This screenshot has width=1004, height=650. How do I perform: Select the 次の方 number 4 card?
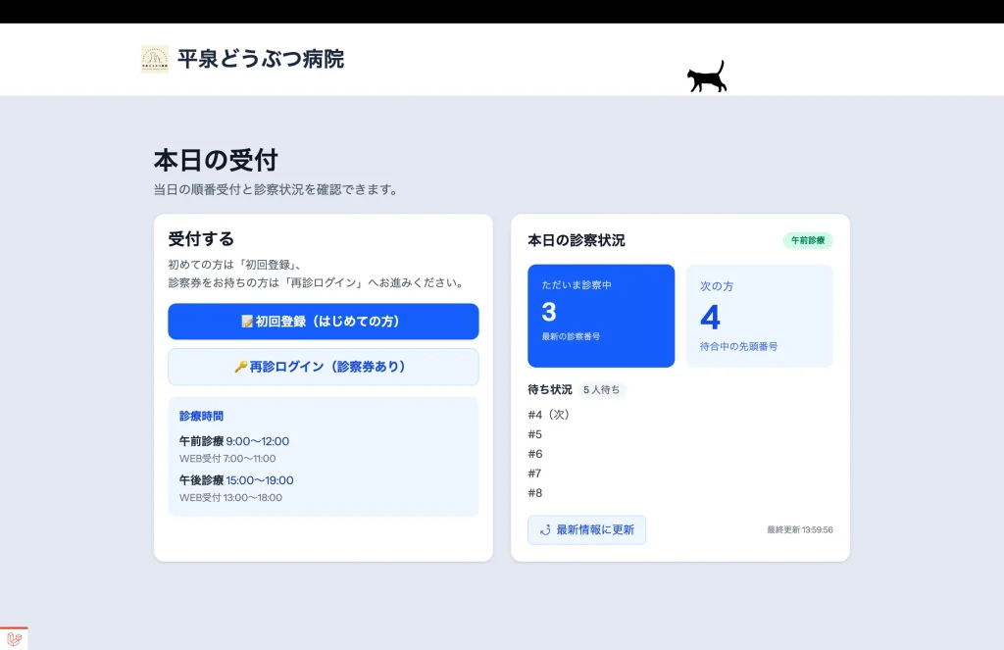click(759, 316)
